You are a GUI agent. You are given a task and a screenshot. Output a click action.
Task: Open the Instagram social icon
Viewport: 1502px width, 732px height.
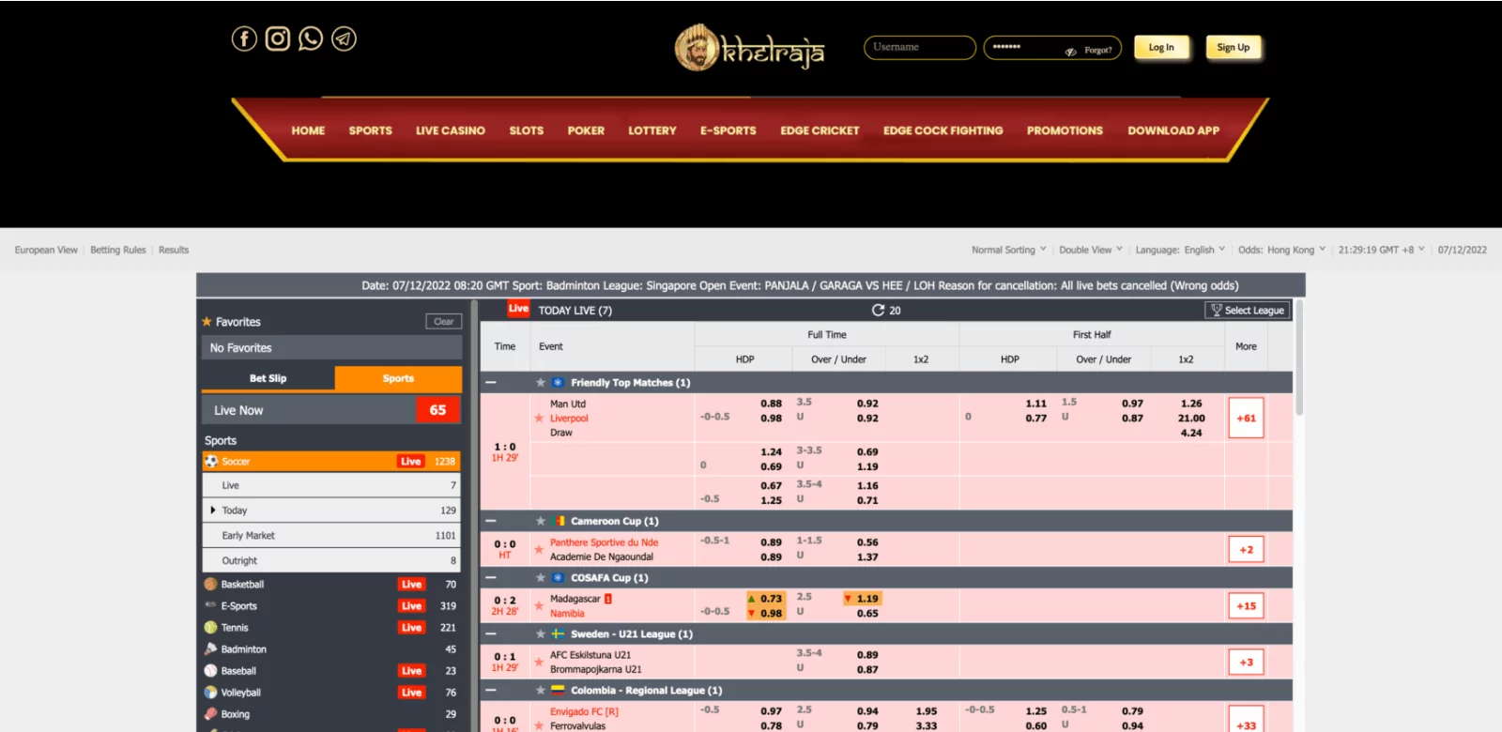pos(278,38)
